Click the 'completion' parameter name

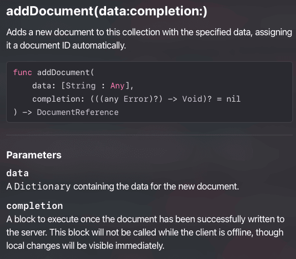click(34, 206)
